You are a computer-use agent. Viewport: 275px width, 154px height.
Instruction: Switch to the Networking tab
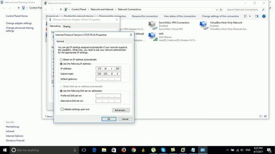(x=55, y=26)
